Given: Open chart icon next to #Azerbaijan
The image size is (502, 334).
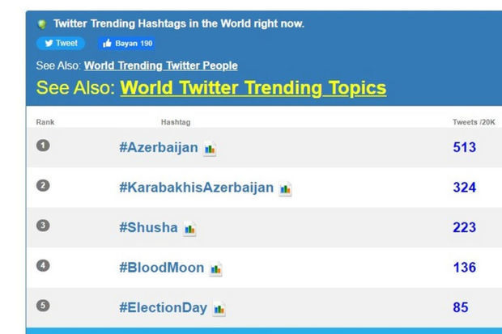Looking at the screenshot, I should 211,149.
